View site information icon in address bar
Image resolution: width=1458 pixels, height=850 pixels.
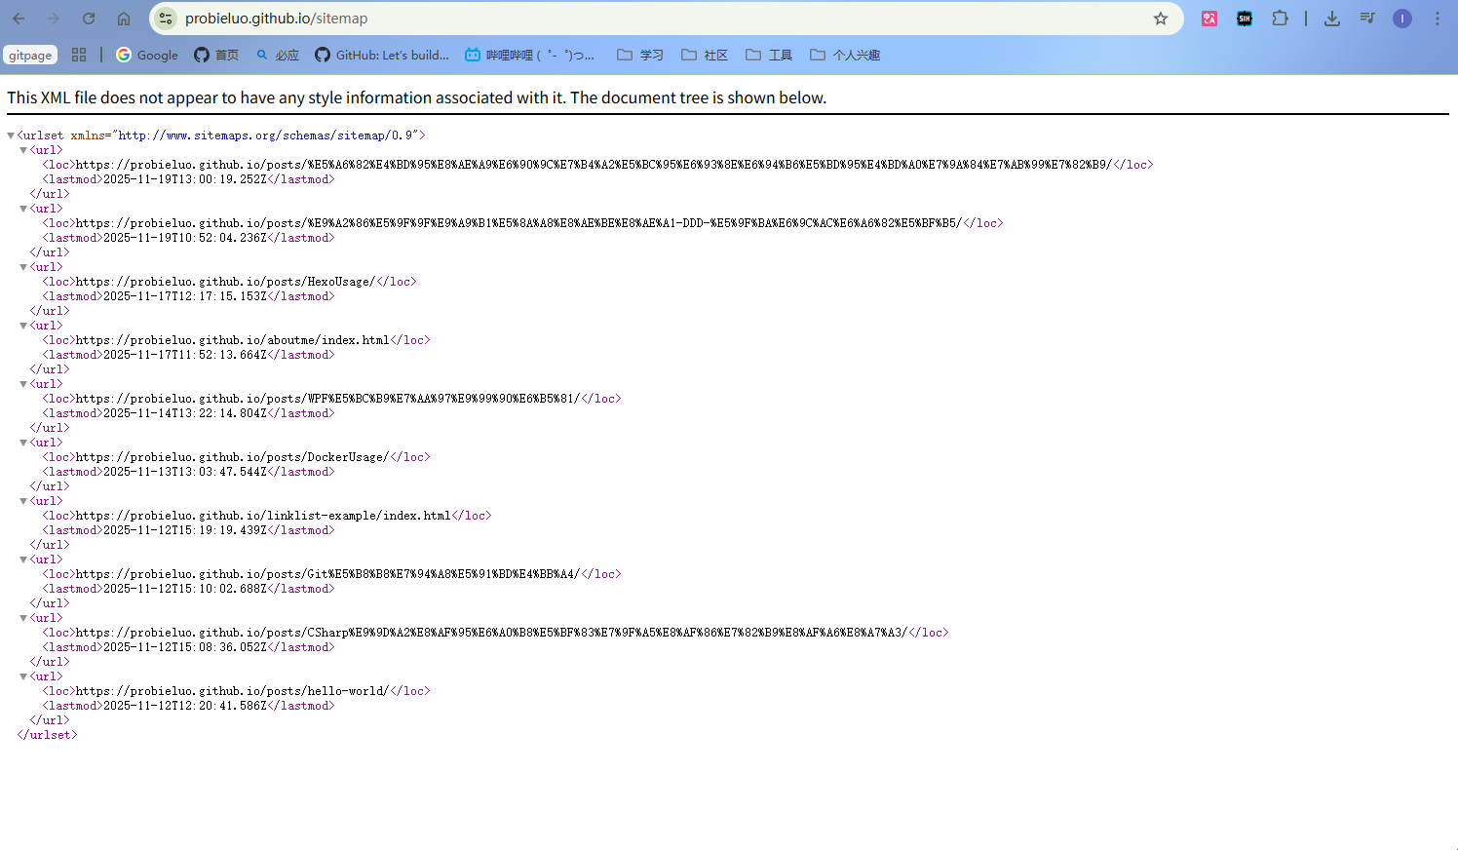coord(166,19)
